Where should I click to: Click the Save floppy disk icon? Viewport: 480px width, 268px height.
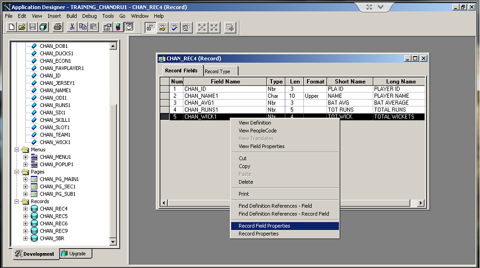tap(32, 27)
